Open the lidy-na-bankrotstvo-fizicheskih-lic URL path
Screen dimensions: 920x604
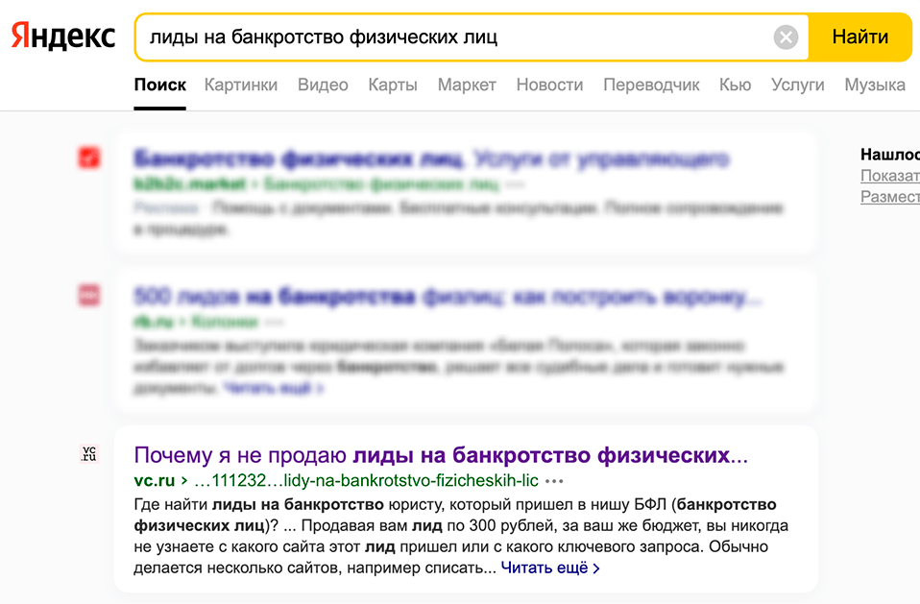point(366,481)
